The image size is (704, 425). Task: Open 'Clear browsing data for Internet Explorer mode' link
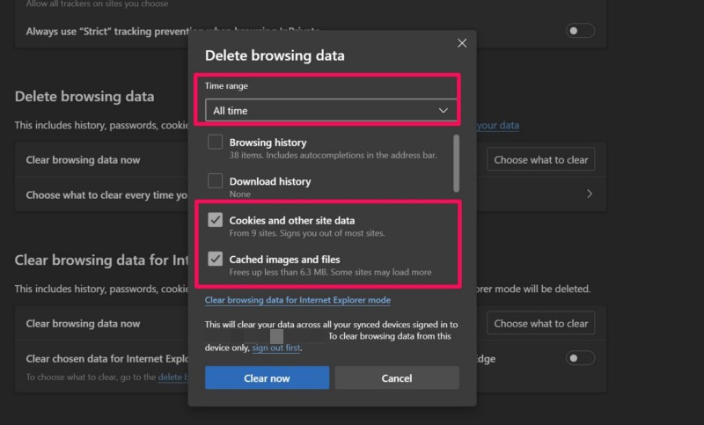[x=297, y=300]
